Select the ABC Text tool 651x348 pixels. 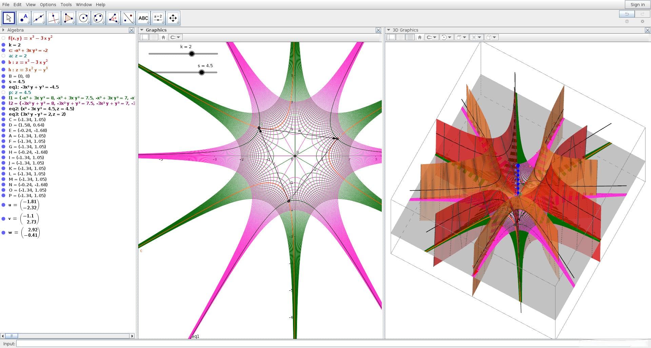tap(143, 18)
